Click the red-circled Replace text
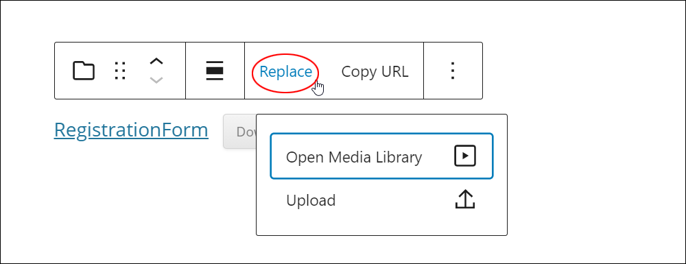 click(x=285, y=72)
